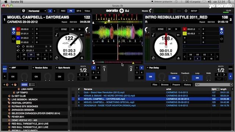The height and width of the screenshot is (132, 235).
Task: Delete deck 1 cue point 00:00.9
Action: 33,29
